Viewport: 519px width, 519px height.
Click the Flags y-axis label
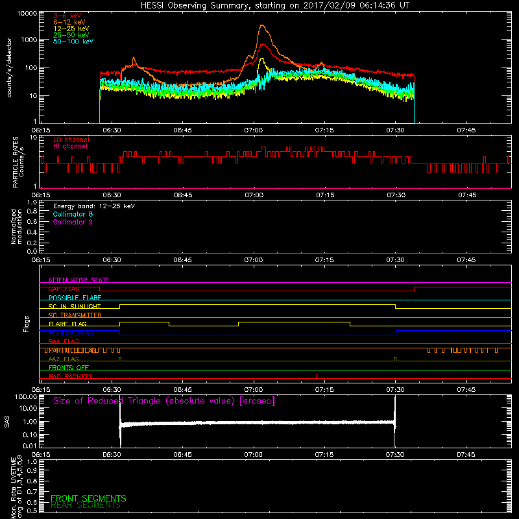pos(26,324)
